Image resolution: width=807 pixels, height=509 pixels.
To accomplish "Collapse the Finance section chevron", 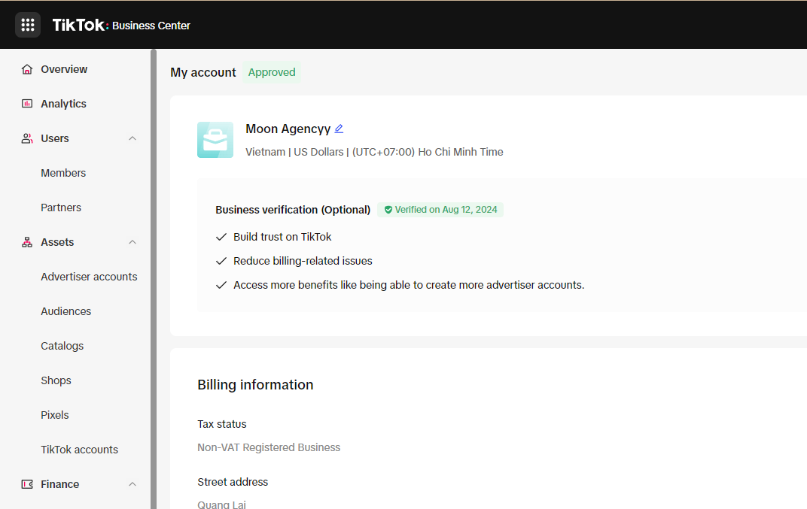I will 132,484.
